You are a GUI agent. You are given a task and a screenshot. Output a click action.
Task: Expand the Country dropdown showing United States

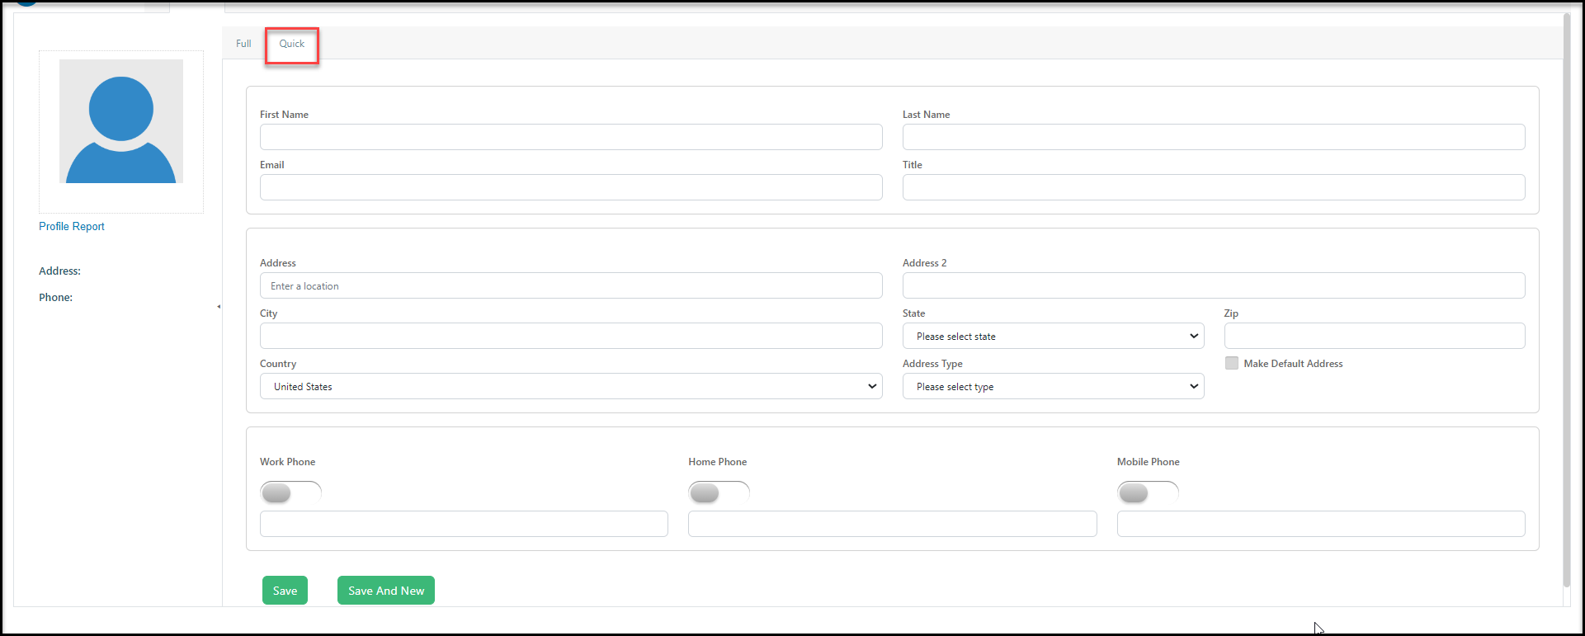[x=571, y=386]
